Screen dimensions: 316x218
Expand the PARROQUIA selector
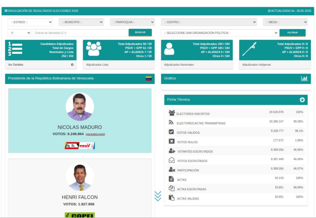[132, 22]
